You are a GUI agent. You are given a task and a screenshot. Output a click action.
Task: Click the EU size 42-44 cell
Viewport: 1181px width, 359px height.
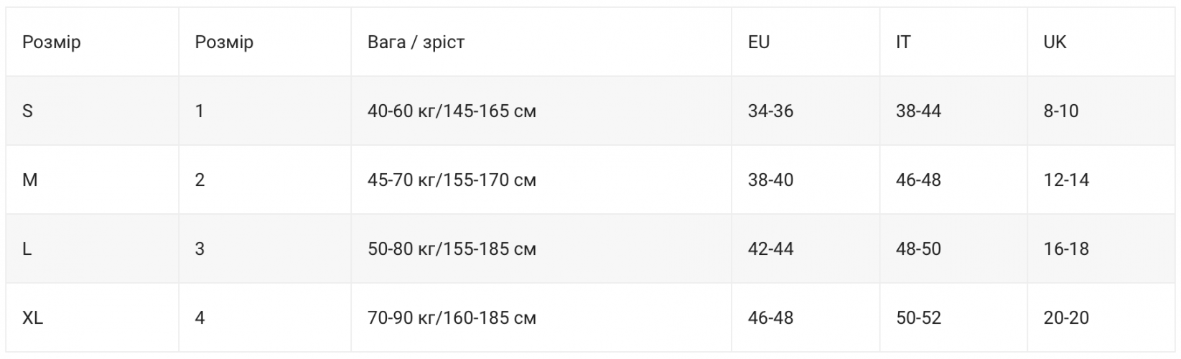(x=770, y=249)
